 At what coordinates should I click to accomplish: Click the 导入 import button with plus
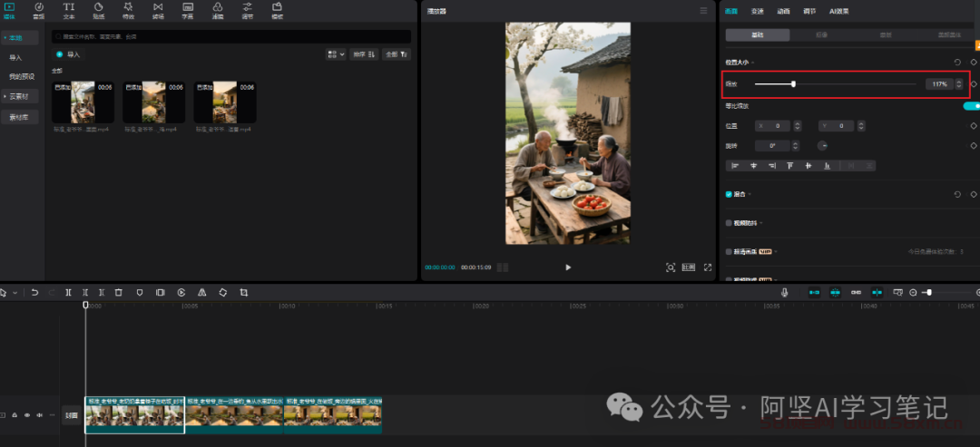pyautogui.click(x=69, y=54)
